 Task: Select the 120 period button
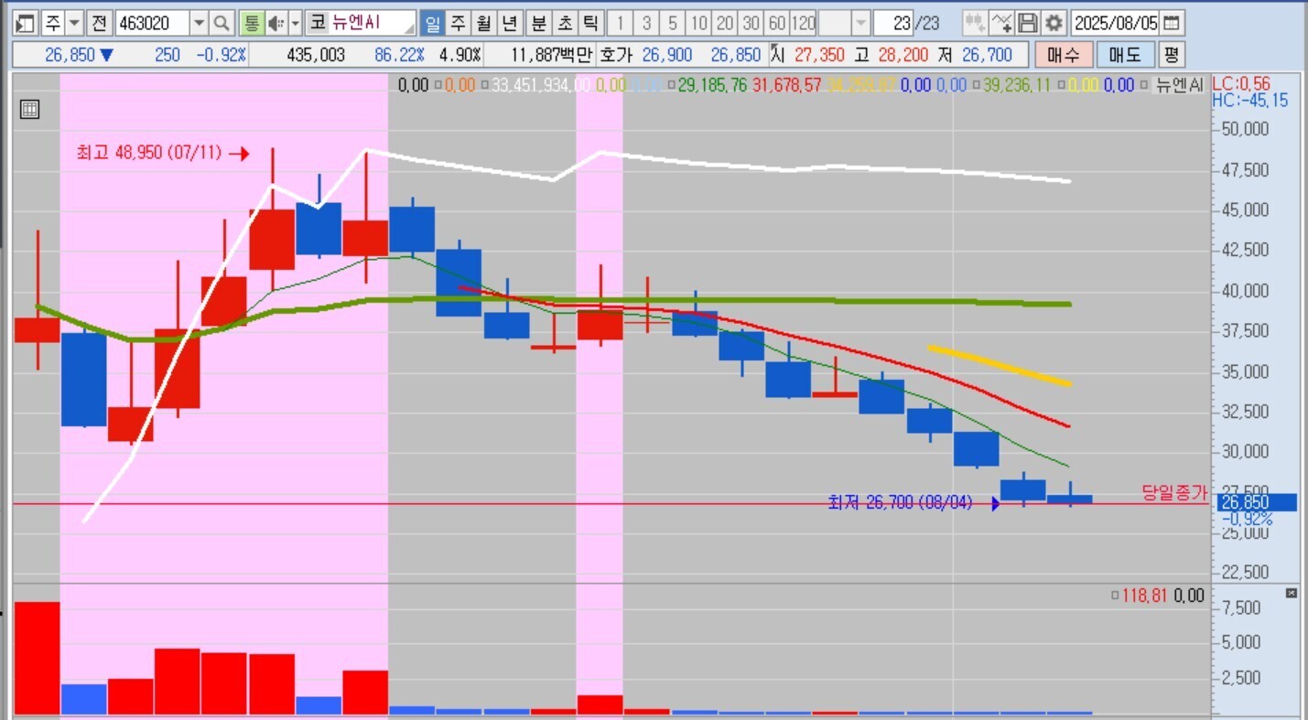click(804, 23)
